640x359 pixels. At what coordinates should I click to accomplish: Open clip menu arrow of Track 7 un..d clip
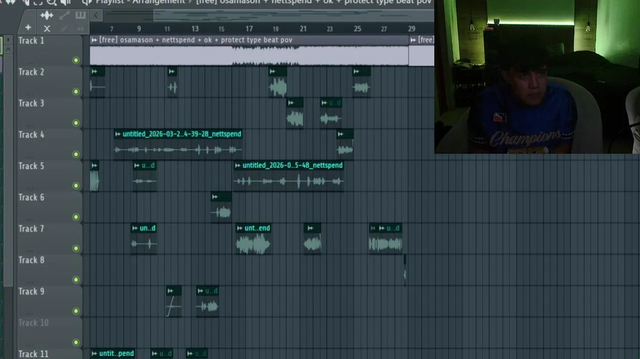pyautogui.click(x=135, y=228)
